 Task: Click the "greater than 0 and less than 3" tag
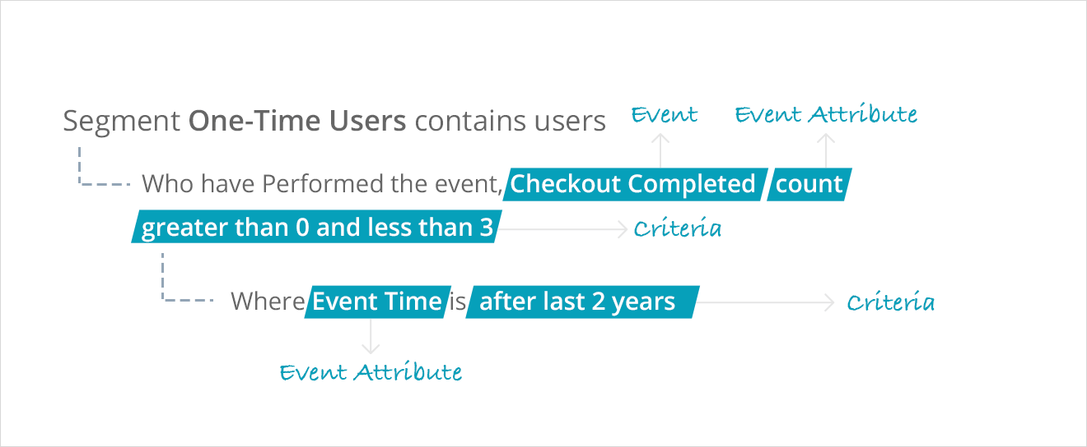317,228
